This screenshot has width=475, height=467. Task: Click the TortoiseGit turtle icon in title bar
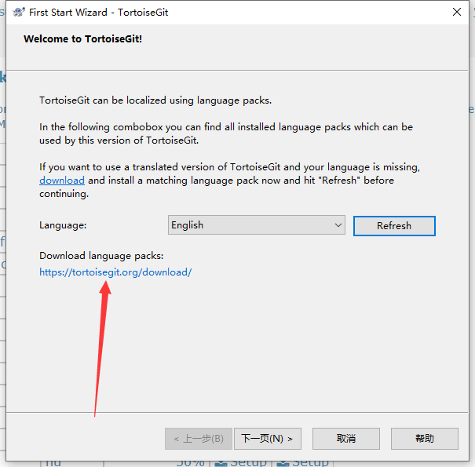pos(19,12)
